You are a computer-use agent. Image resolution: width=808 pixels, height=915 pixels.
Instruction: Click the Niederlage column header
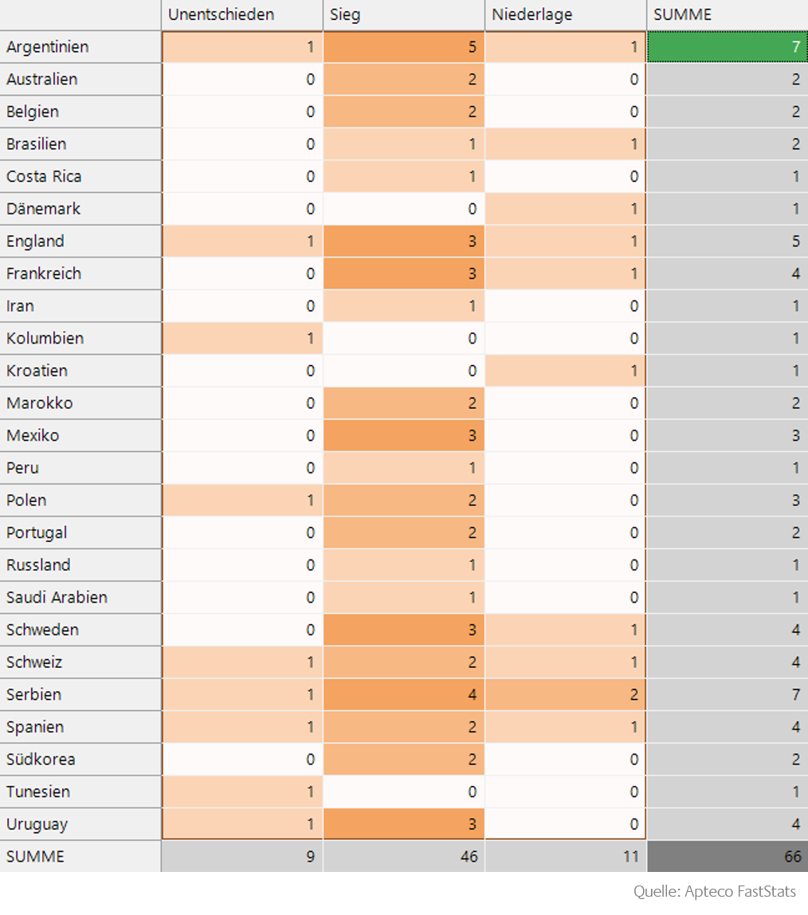coord(565,14)
